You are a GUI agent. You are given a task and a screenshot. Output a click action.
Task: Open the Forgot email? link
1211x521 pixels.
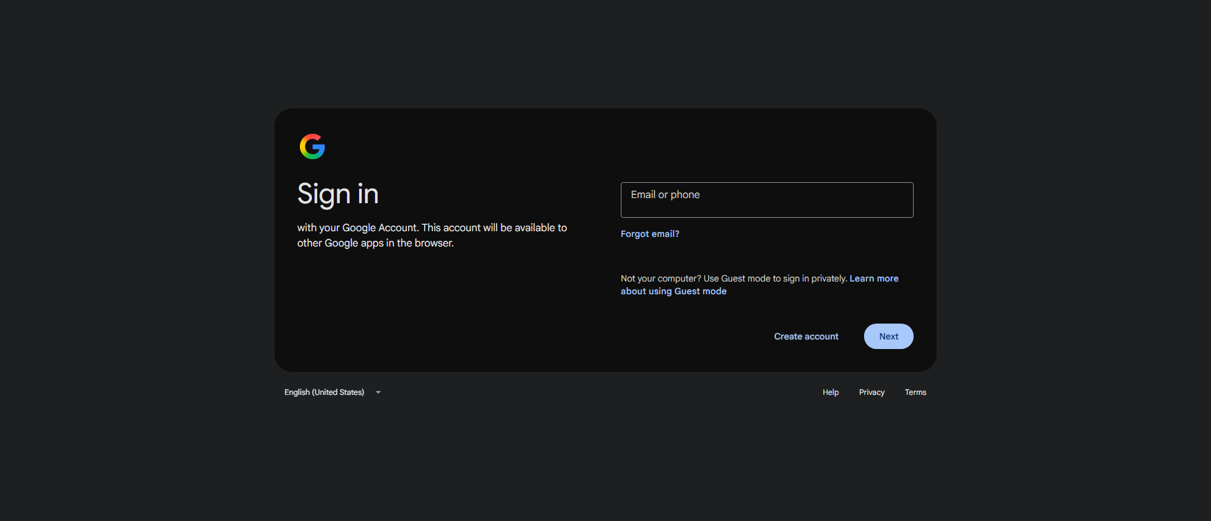coord(650,234)
